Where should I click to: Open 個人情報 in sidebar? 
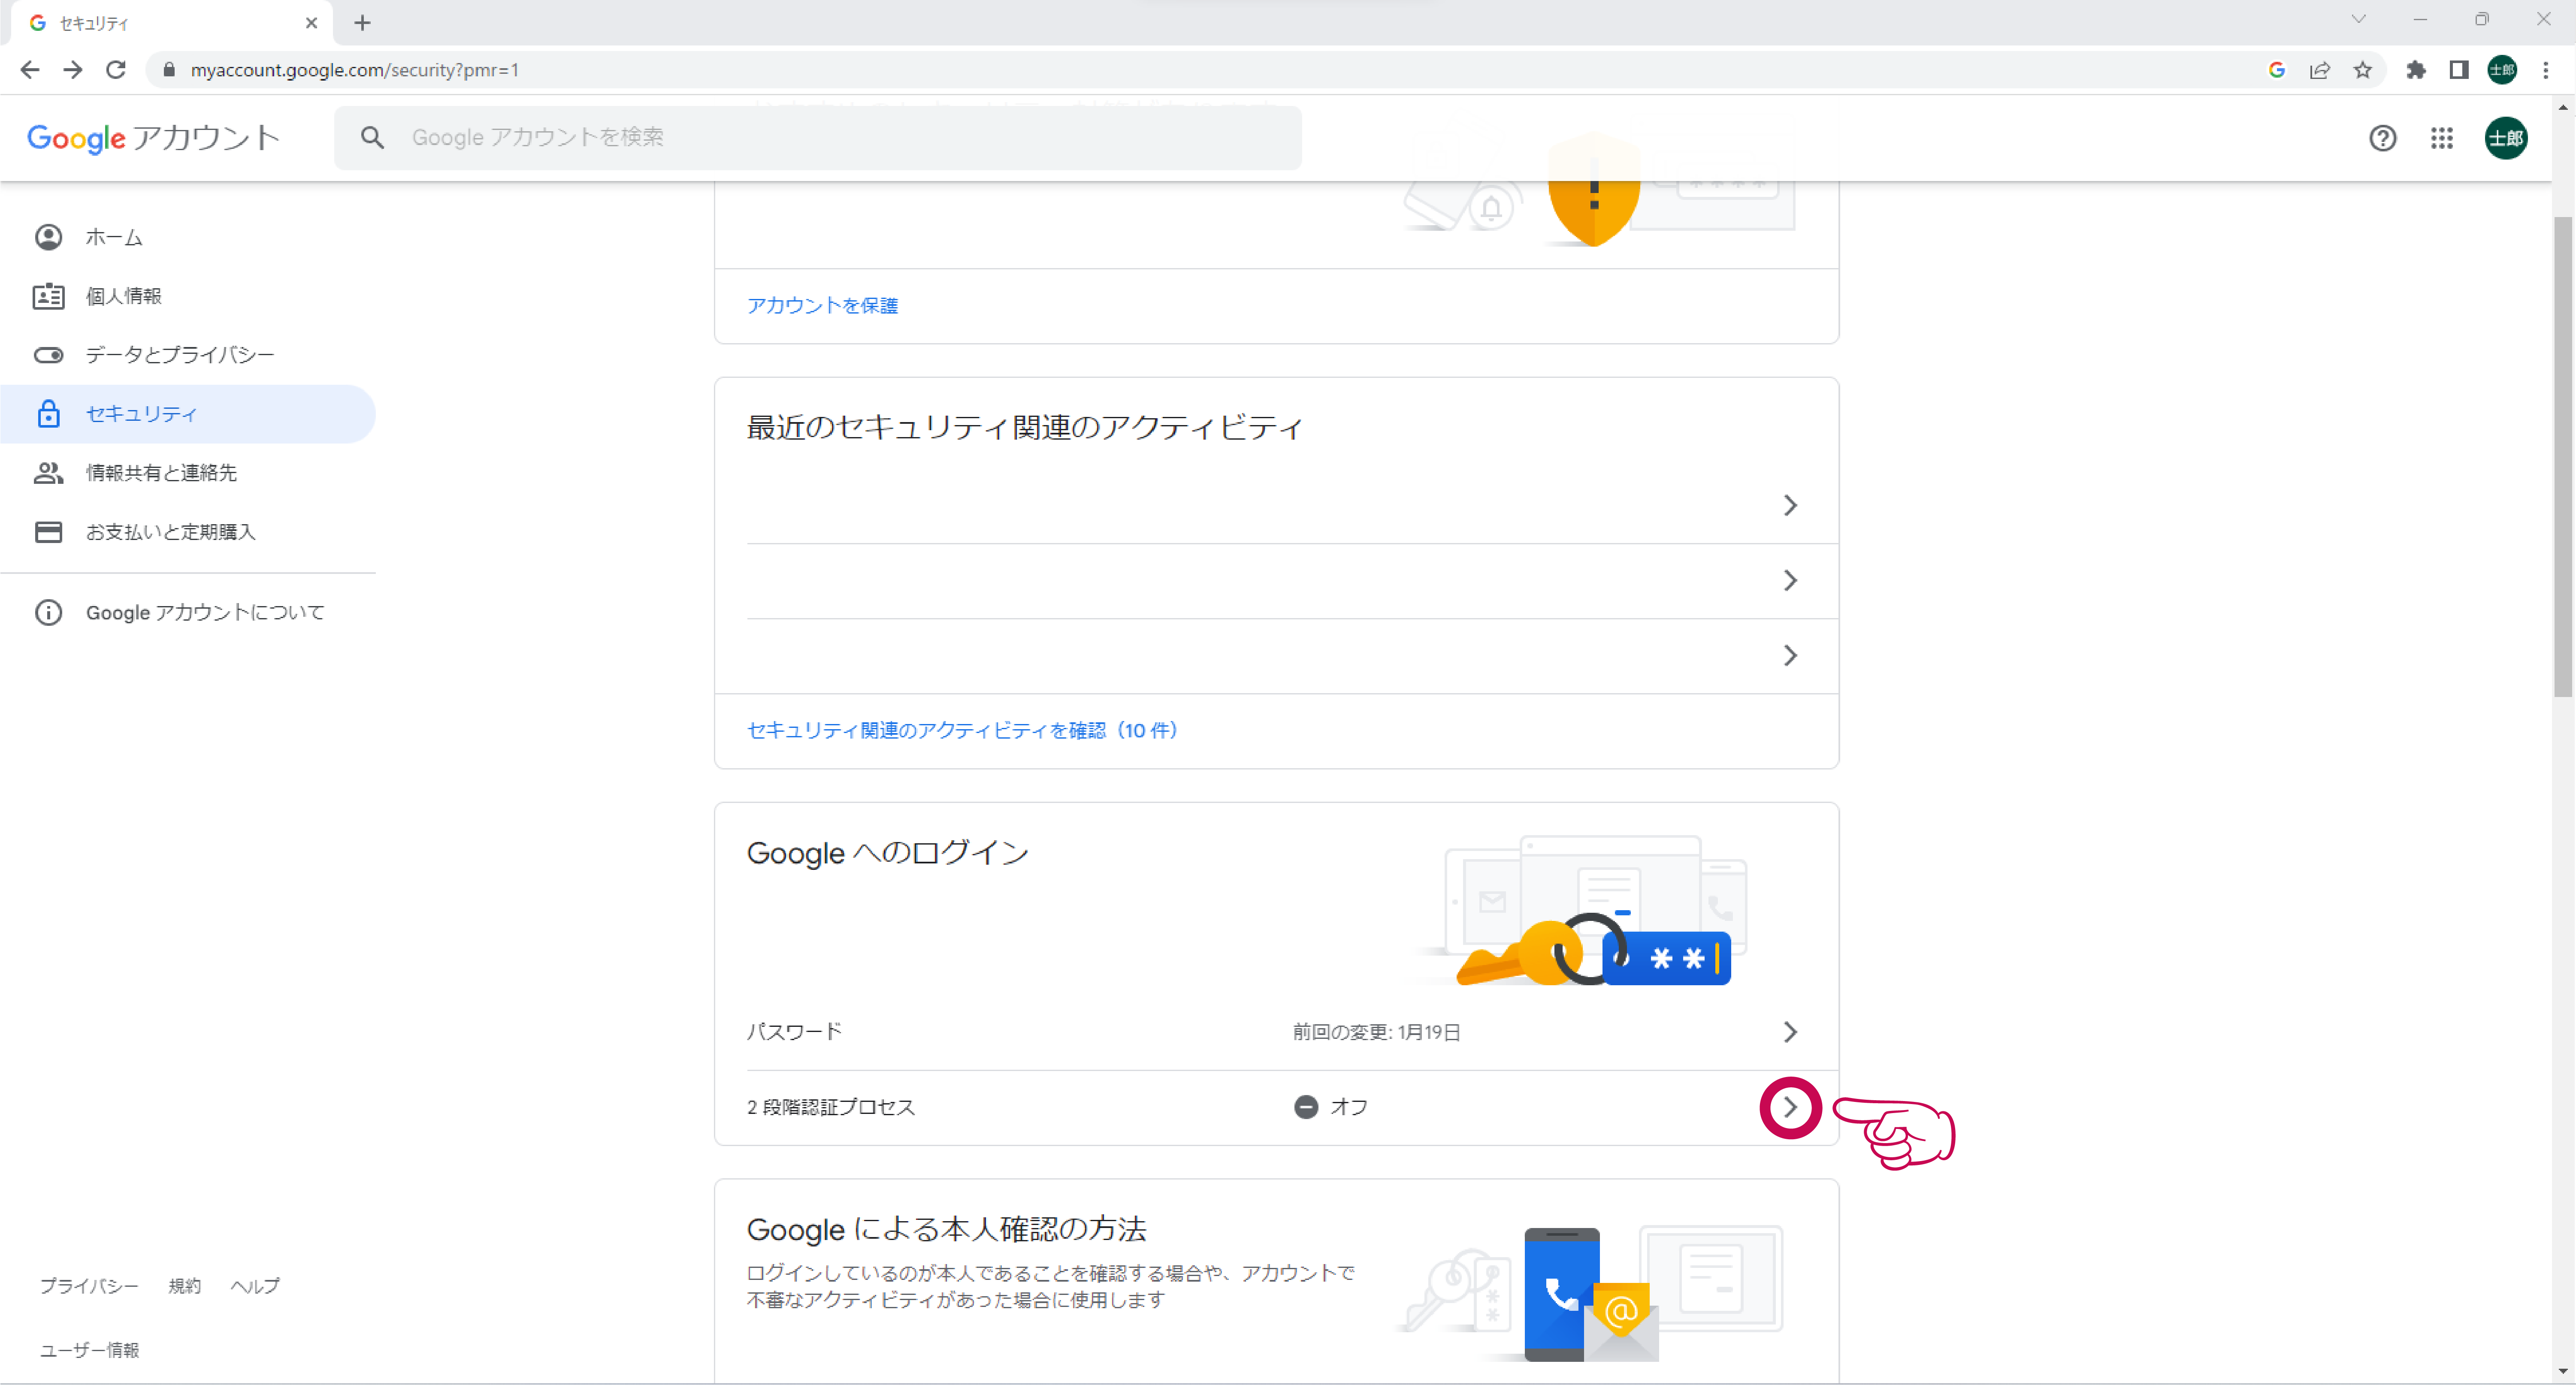pyautogui.click(x=188, y=296)
